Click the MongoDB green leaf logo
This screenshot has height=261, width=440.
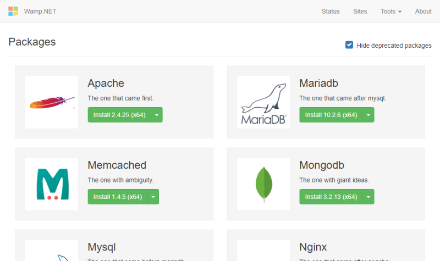point(263,184)
